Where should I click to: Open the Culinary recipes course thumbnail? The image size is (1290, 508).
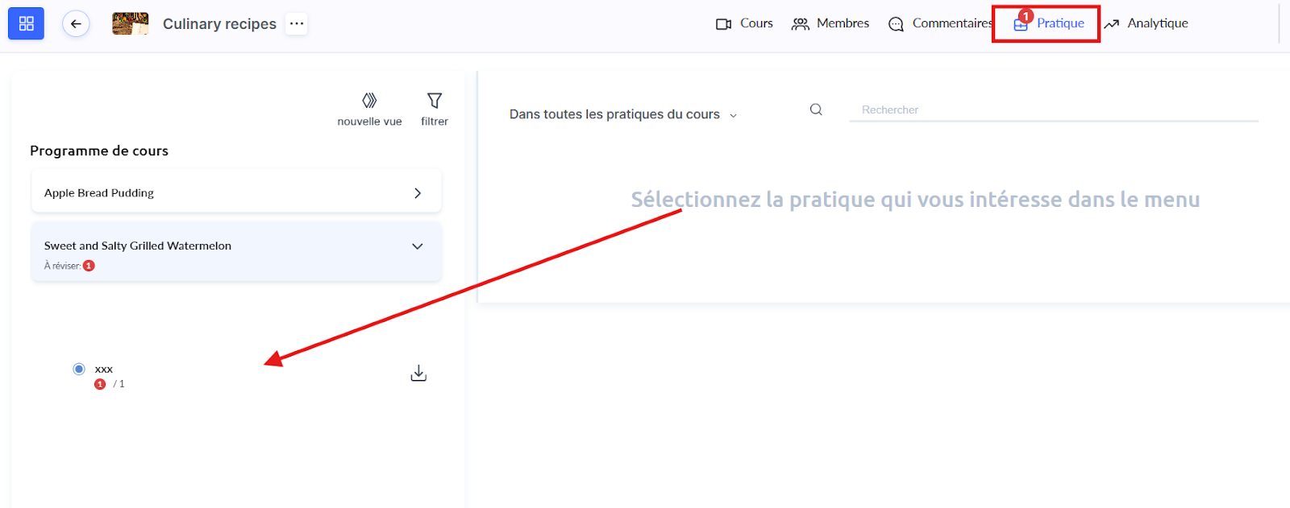coord(130,23)
